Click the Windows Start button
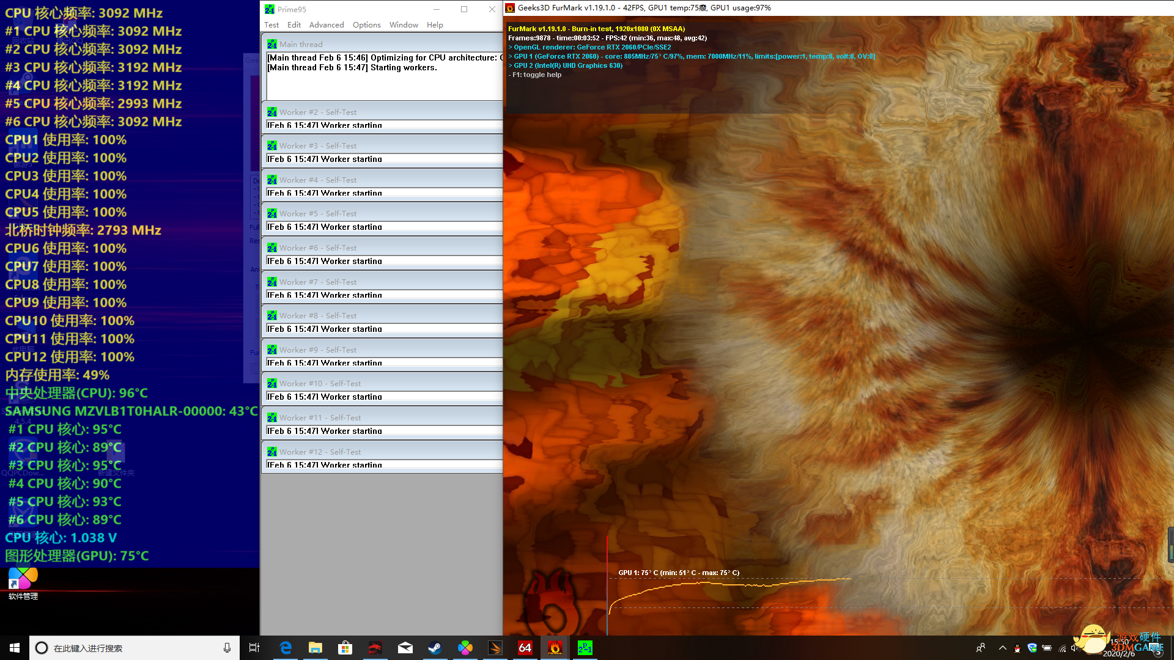1174x660 pixels. [x=15, y=648]
